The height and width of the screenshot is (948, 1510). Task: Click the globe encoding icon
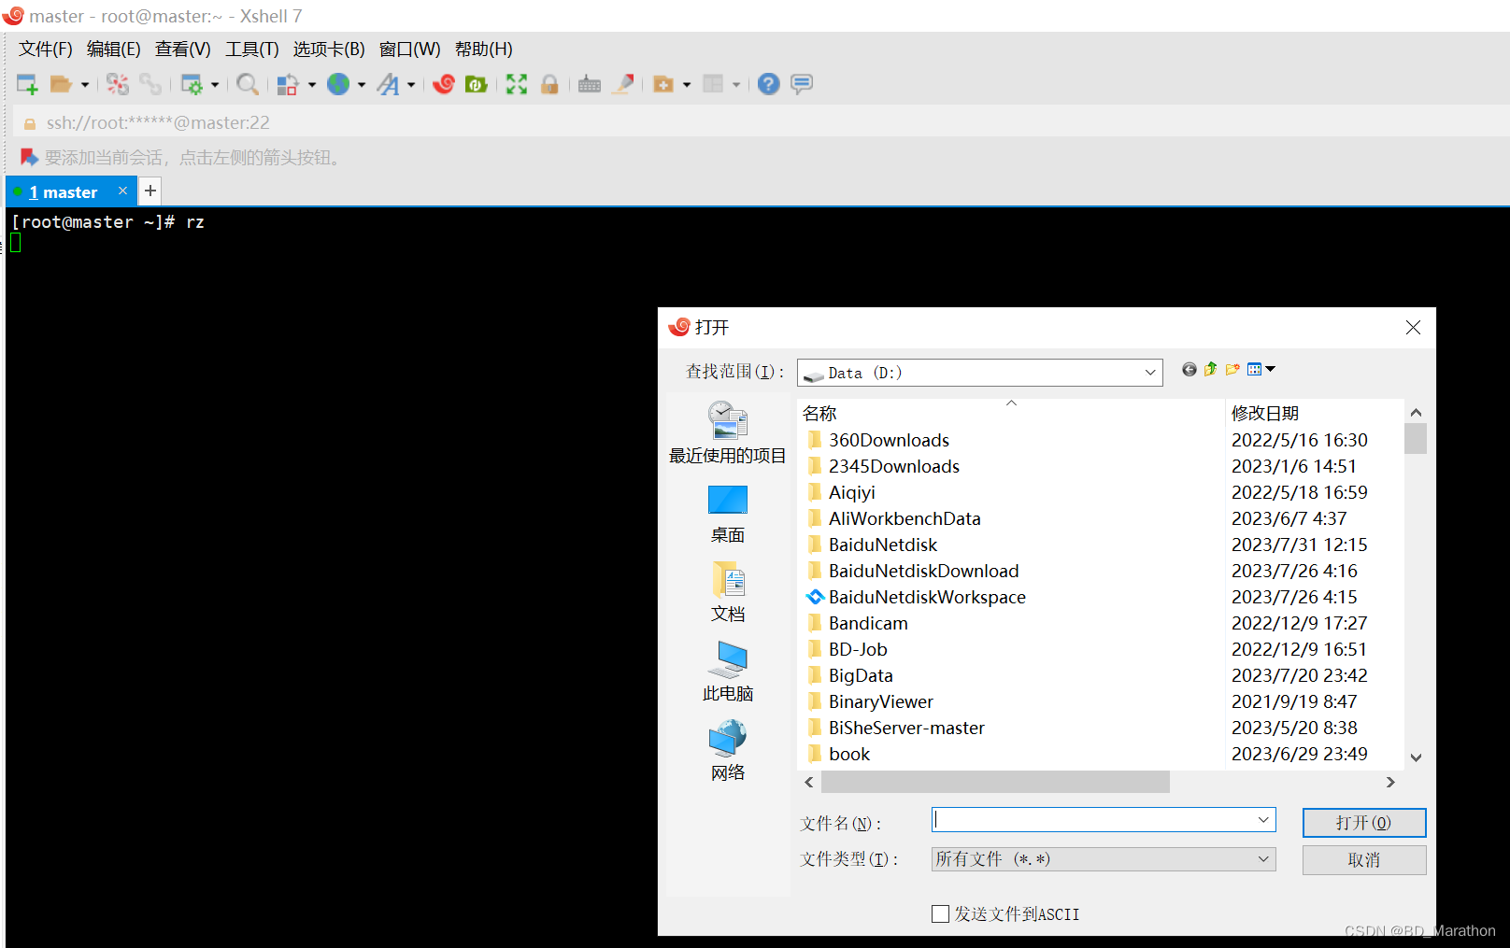pyautogui.click(x=338, y=84)
